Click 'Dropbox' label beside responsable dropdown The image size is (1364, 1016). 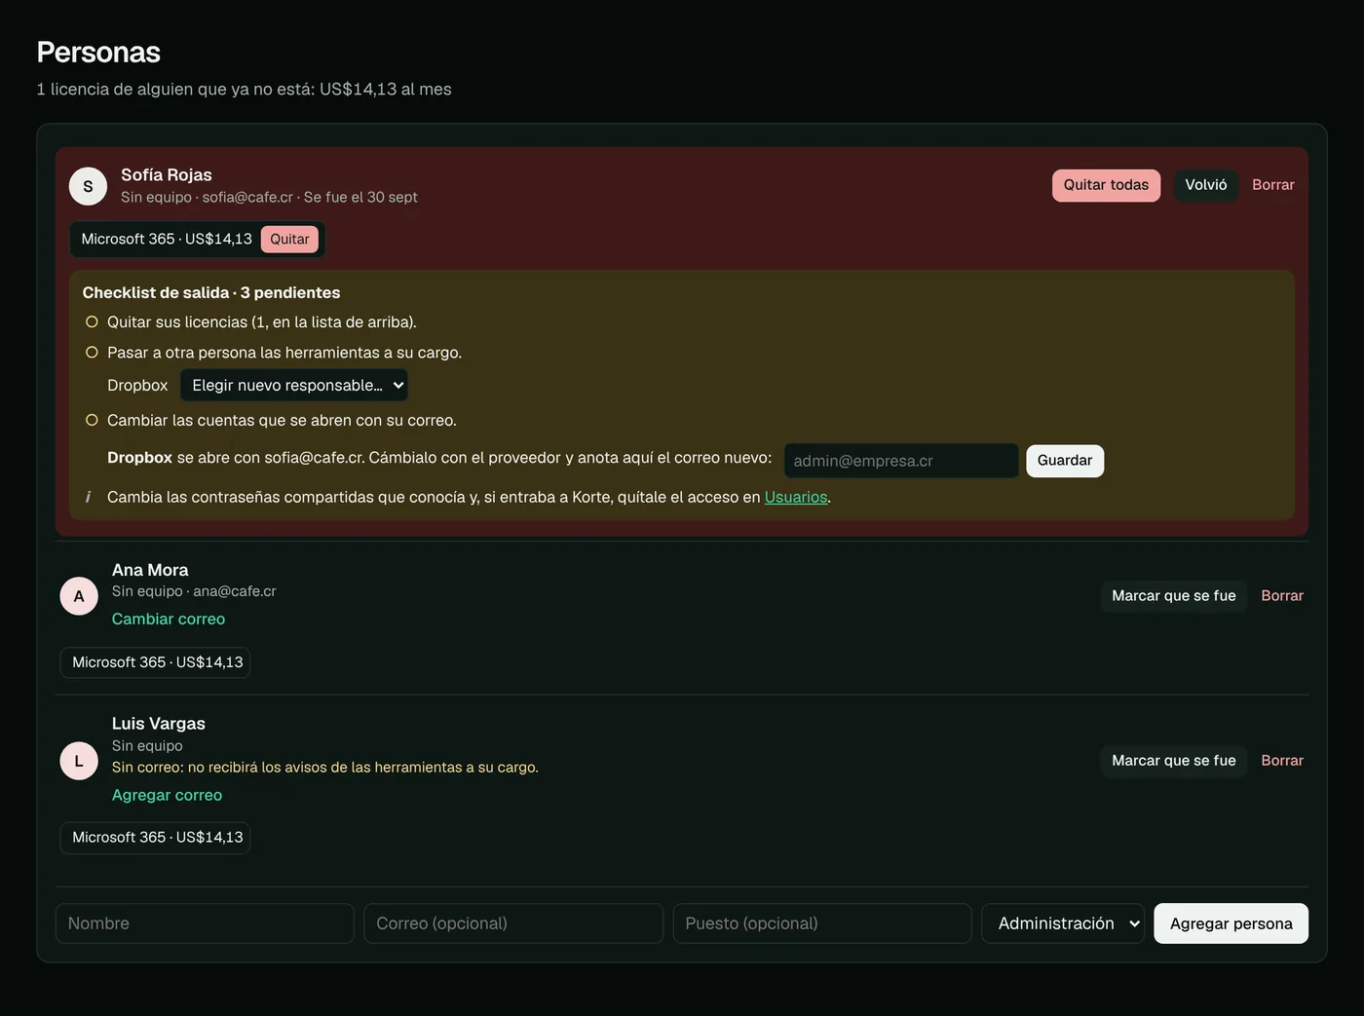(137, 386)
